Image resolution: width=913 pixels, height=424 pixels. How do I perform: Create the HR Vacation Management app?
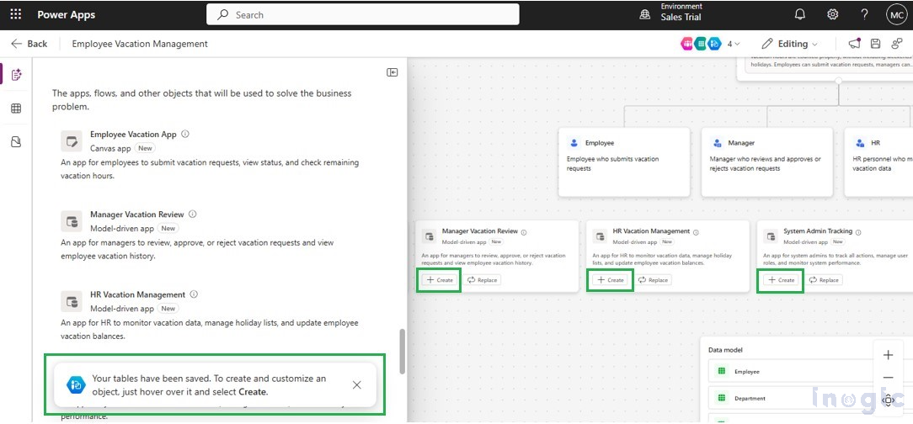[611, 280]
